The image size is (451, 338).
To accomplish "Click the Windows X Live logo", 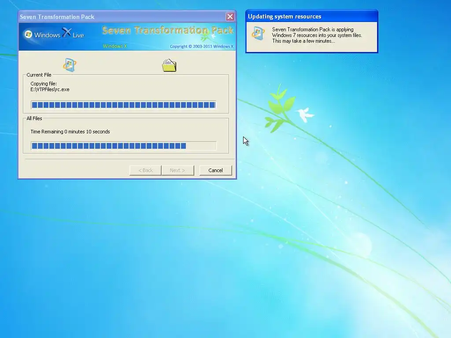I will tap(54, 34).
